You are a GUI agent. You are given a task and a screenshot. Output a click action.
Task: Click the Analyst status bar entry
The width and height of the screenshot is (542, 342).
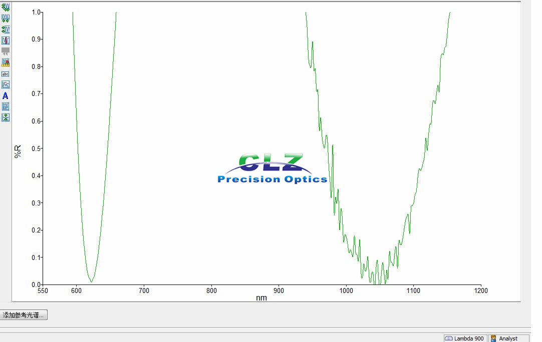(x=507, y=338)
